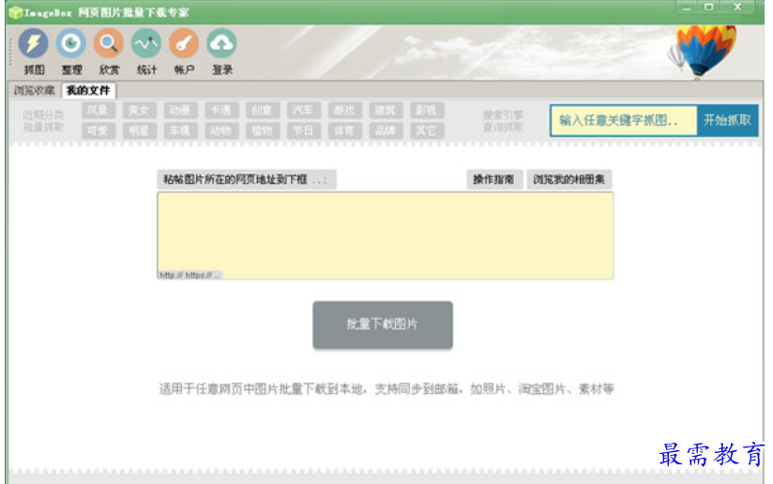Select the 品牌 category
The height and width of the screenshot is (484, 773).
(386, 130)
